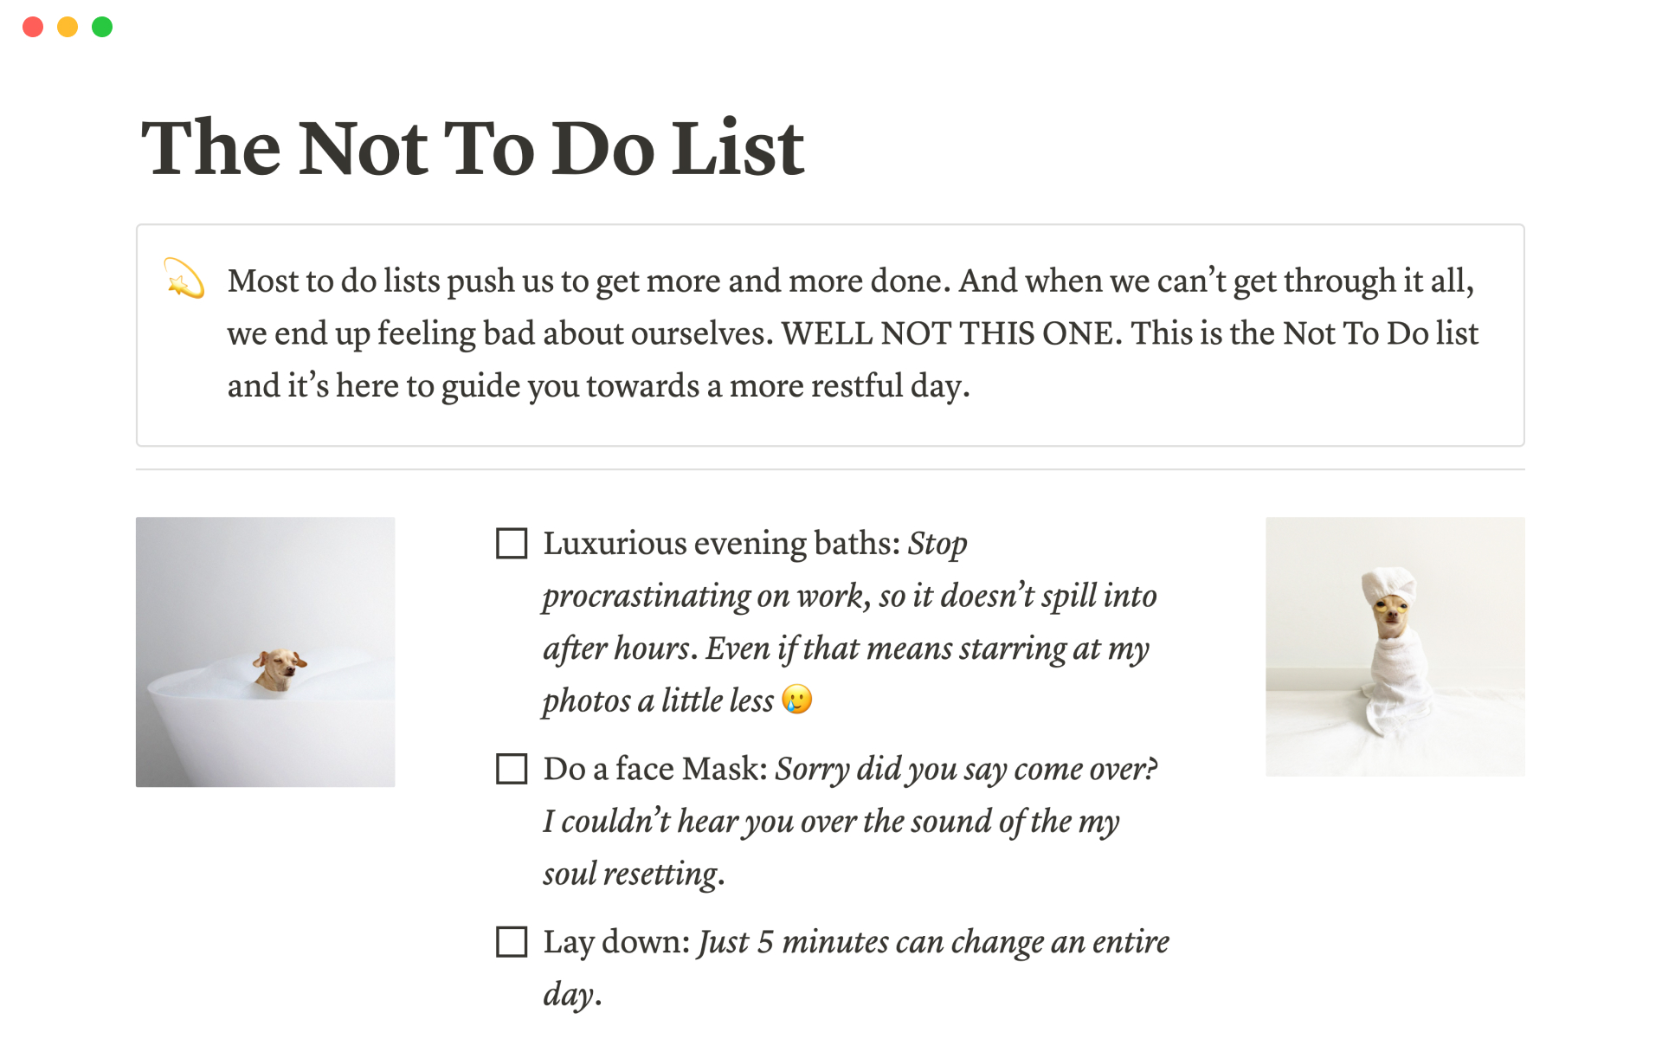Click the page title The Not To Do List

(x=473, y=148)
